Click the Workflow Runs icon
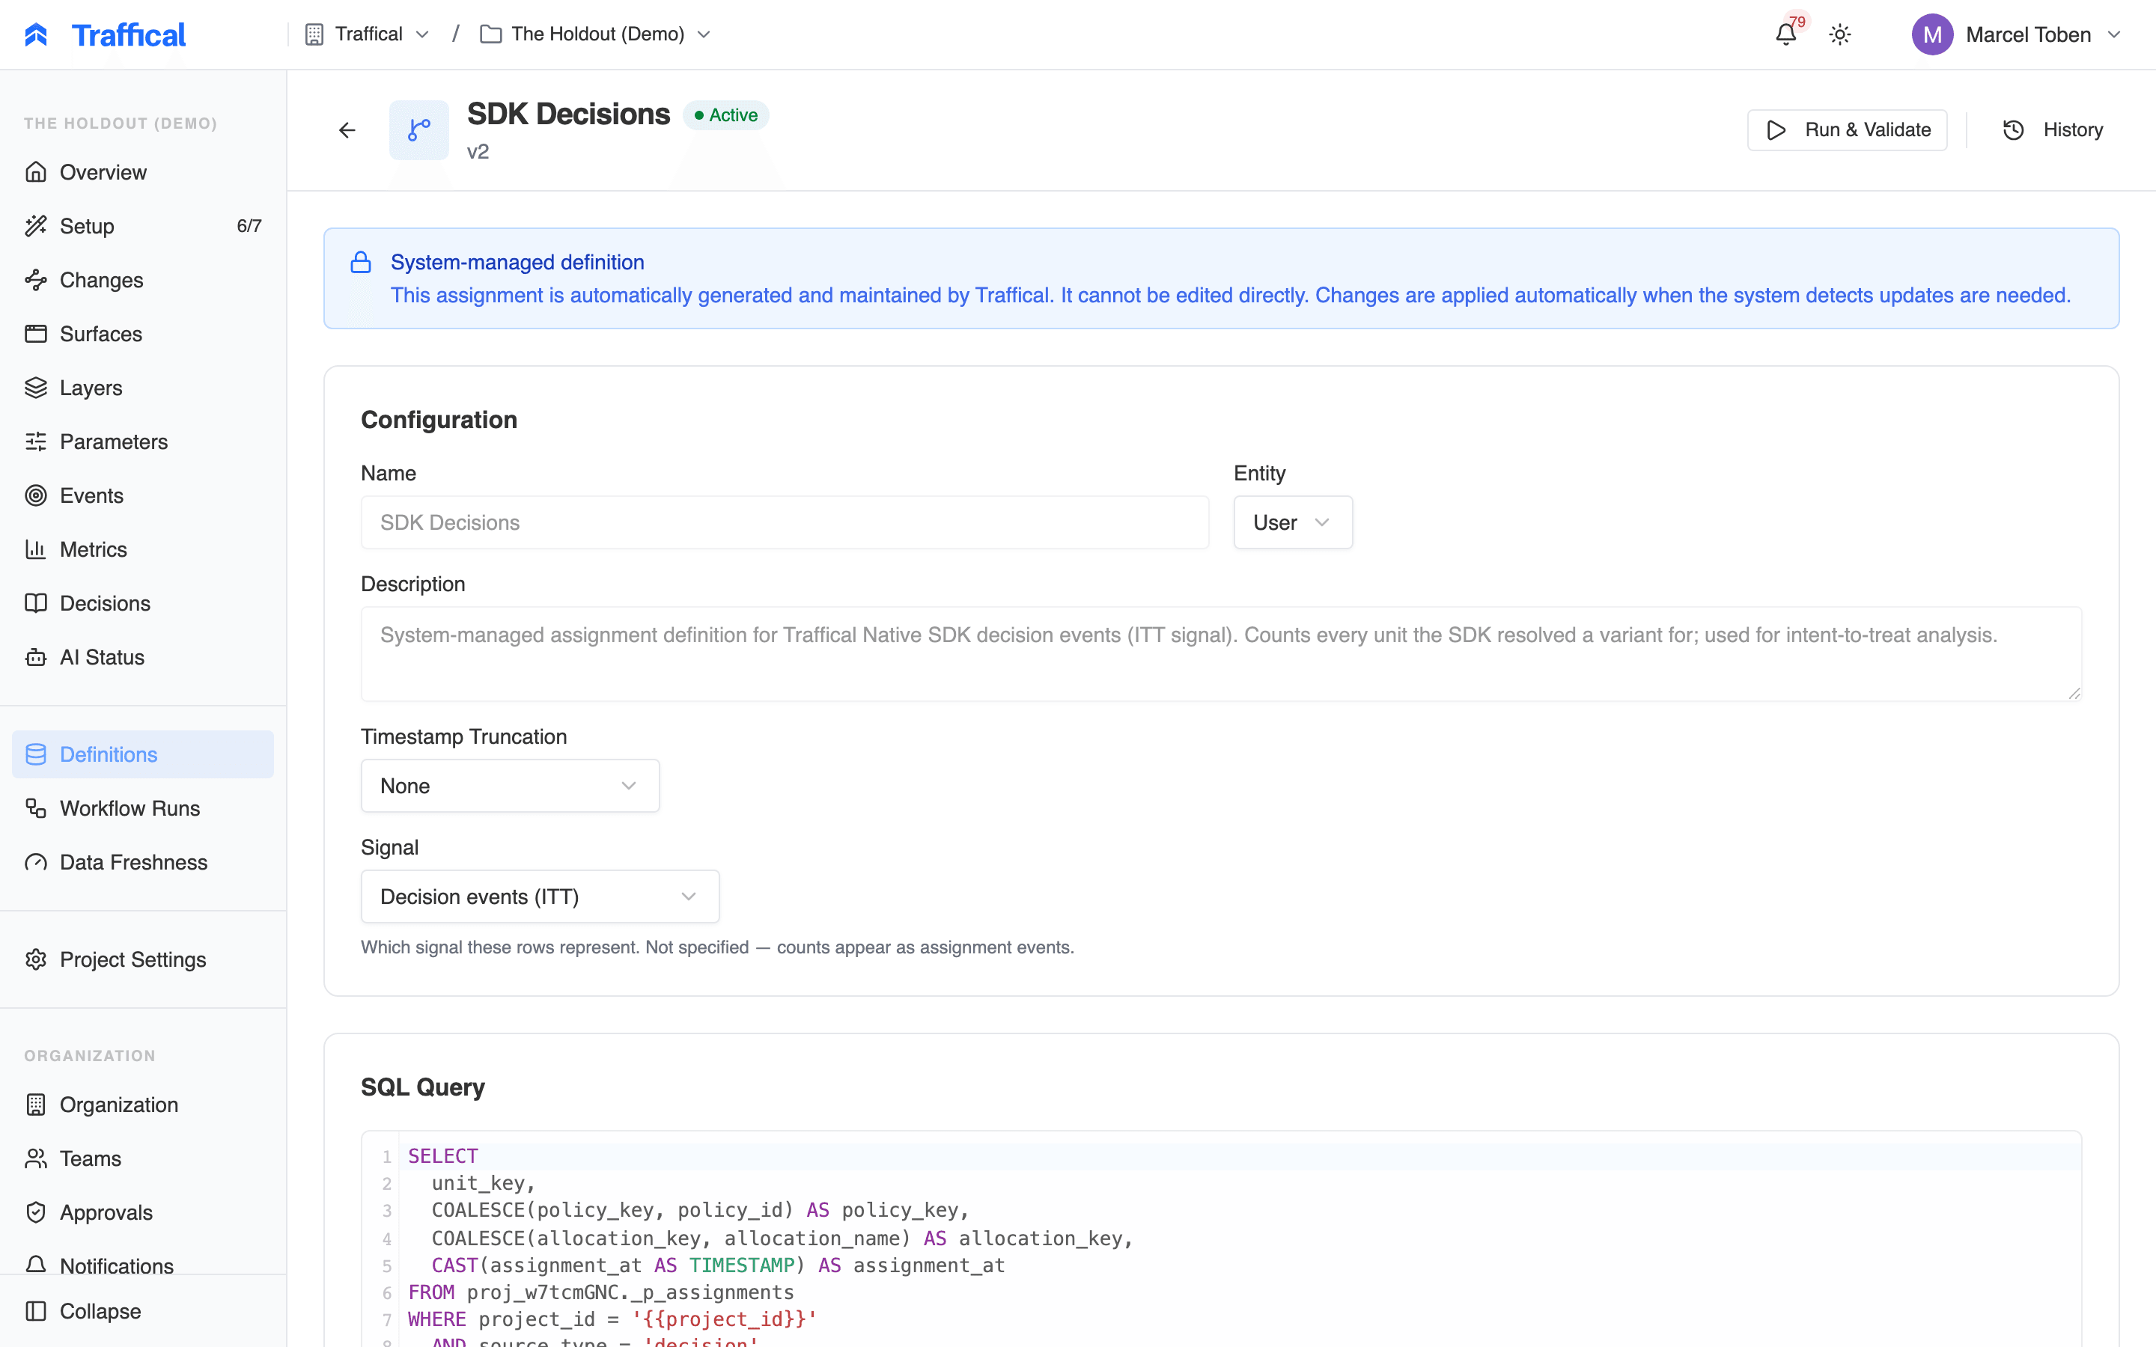This screenshot has width=2156, height=1347. [x=36, y=808]
